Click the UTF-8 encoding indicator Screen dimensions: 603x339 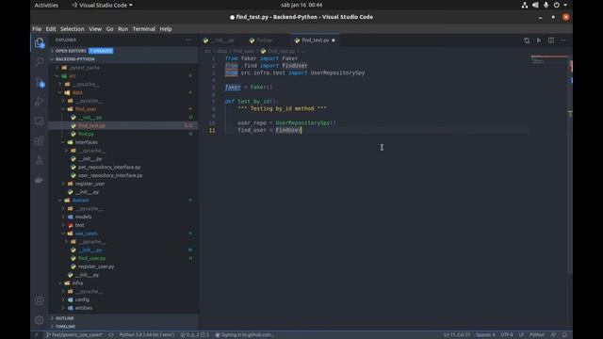point(507,335)
